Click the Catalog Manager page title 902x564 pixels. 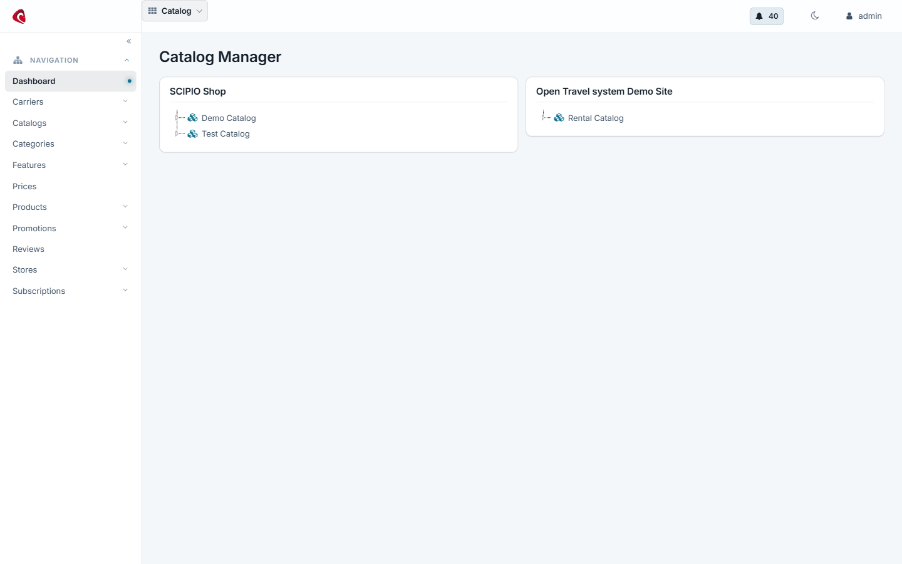click(220, 57)
